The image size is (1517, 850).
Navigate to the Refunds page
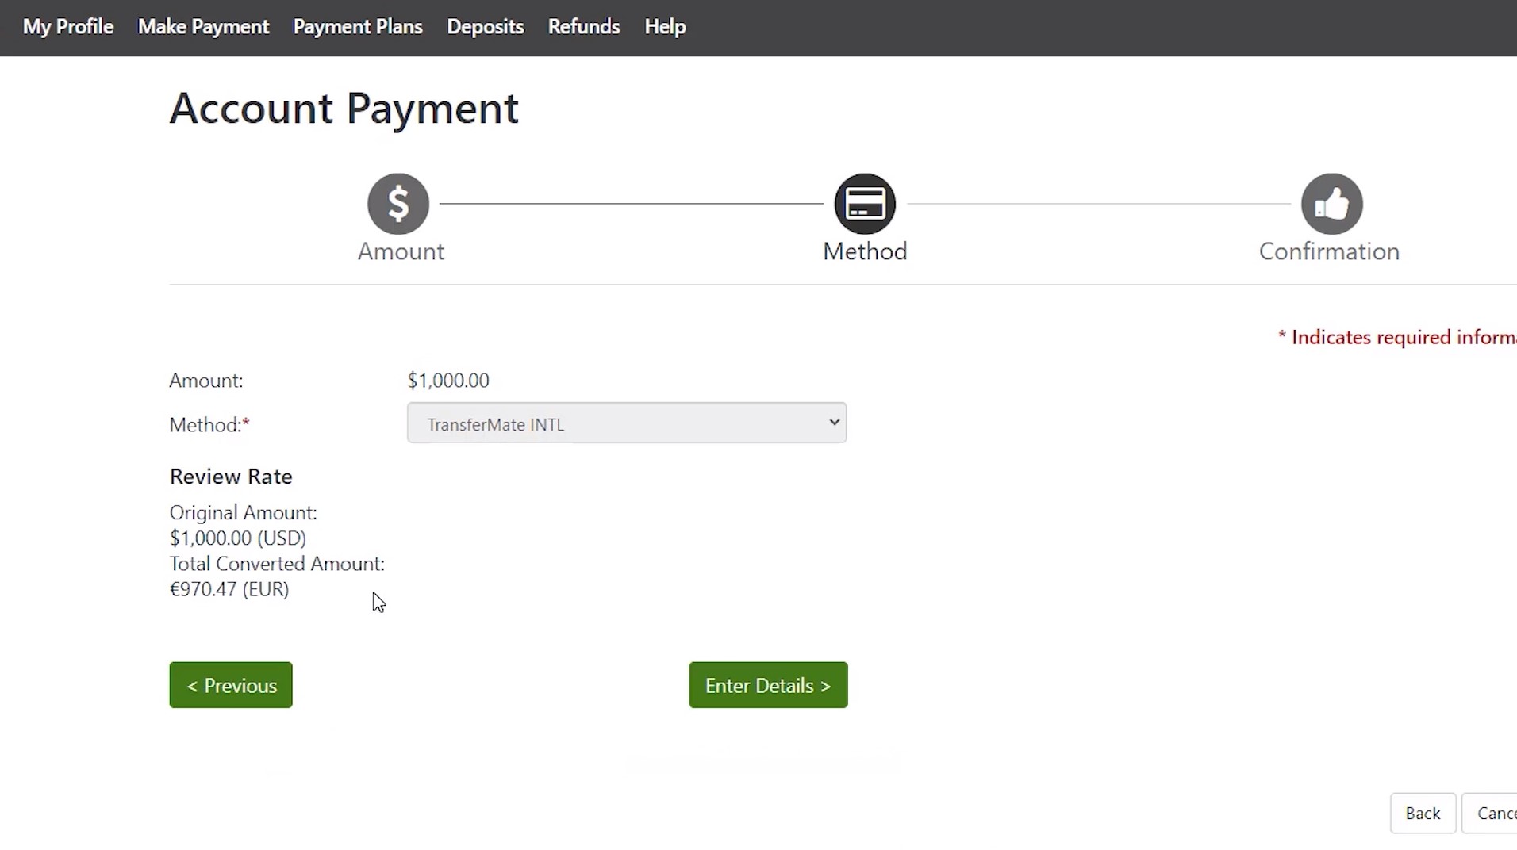tap(583, 27)
